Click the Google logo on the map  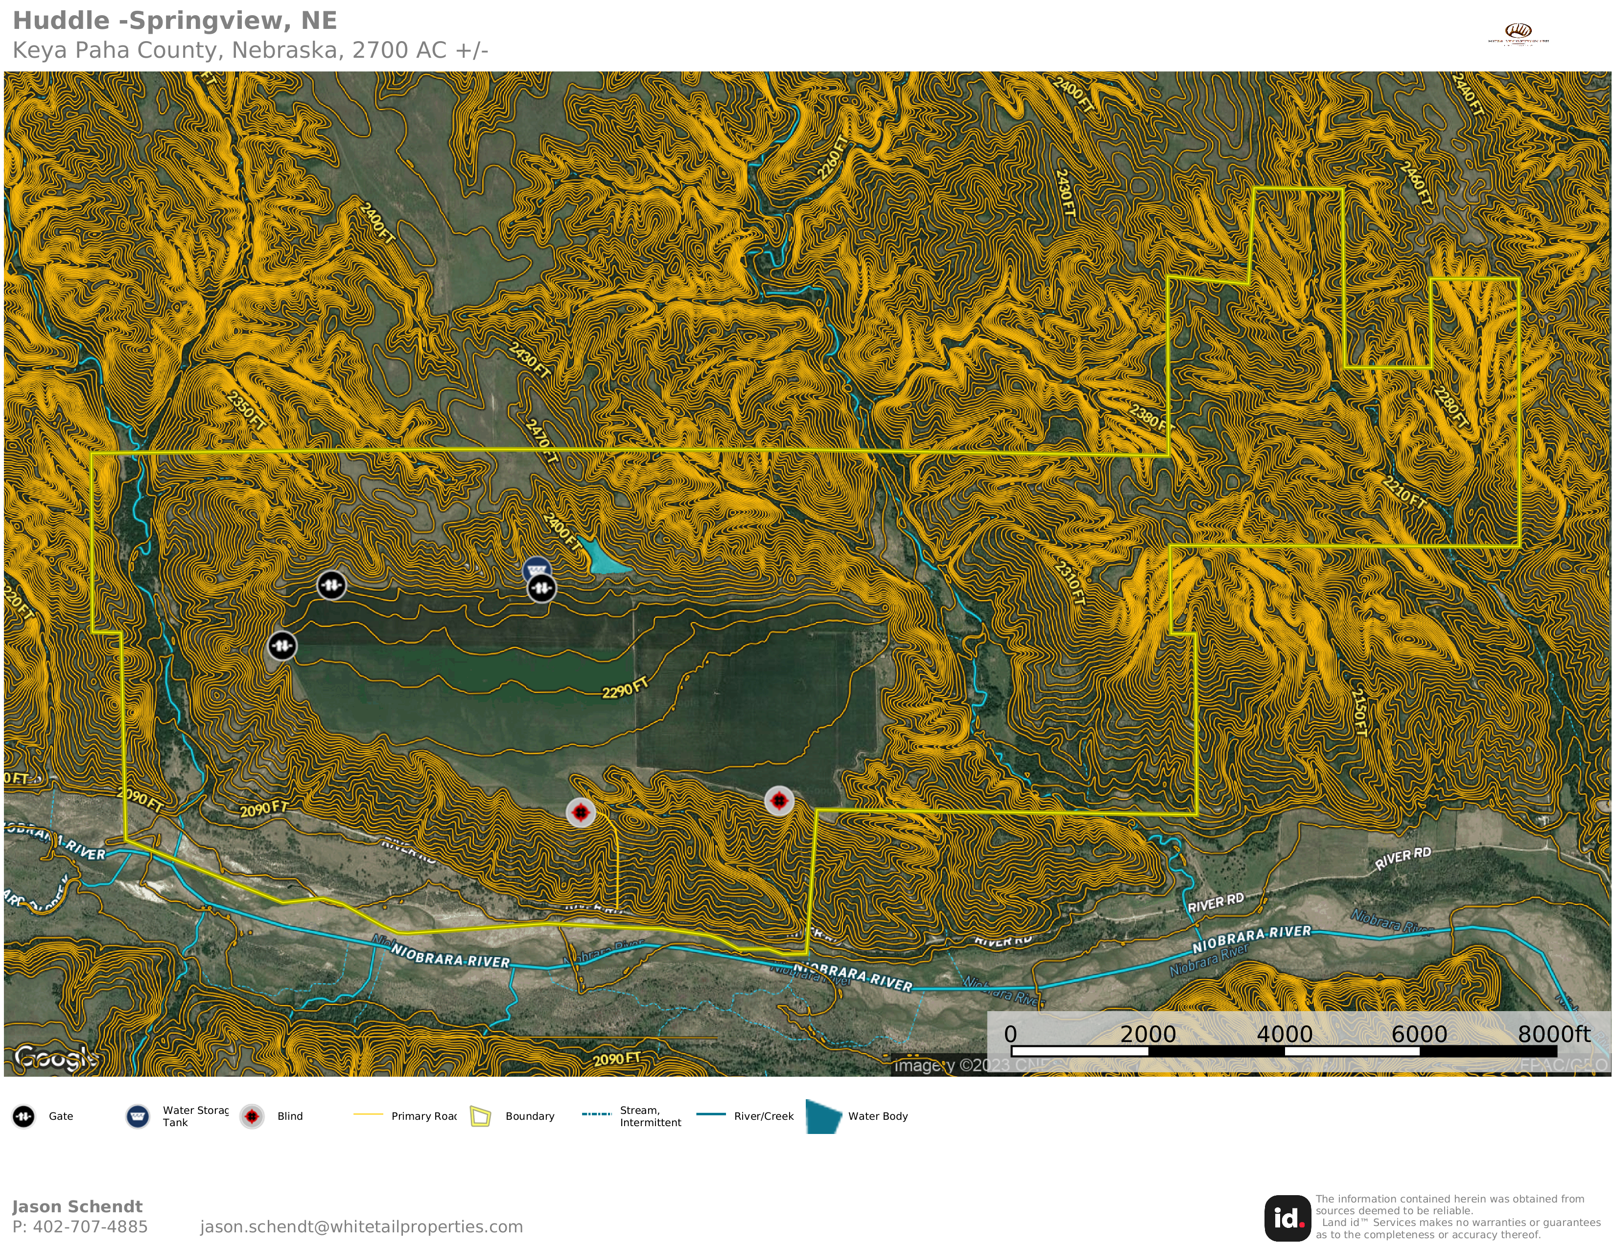pyautogui.click(x=55, y=1058)
